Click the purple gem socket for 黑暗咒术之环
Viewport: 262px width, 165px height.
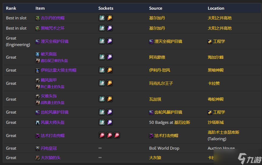tap(109, 28)
